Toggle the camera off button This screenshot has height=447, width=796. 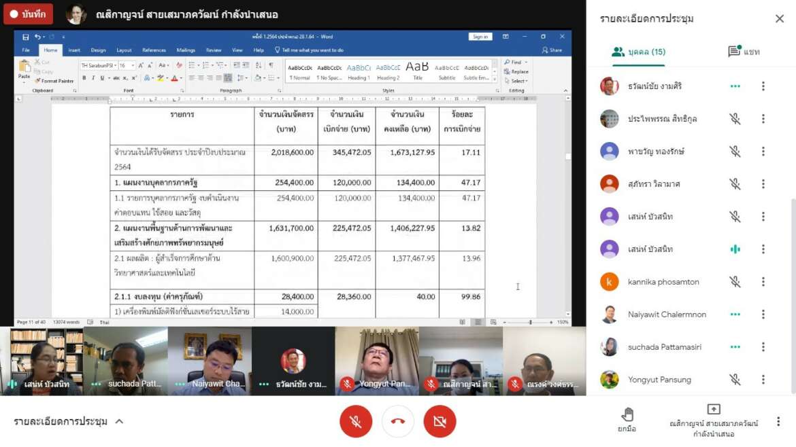tap(440, 421)
